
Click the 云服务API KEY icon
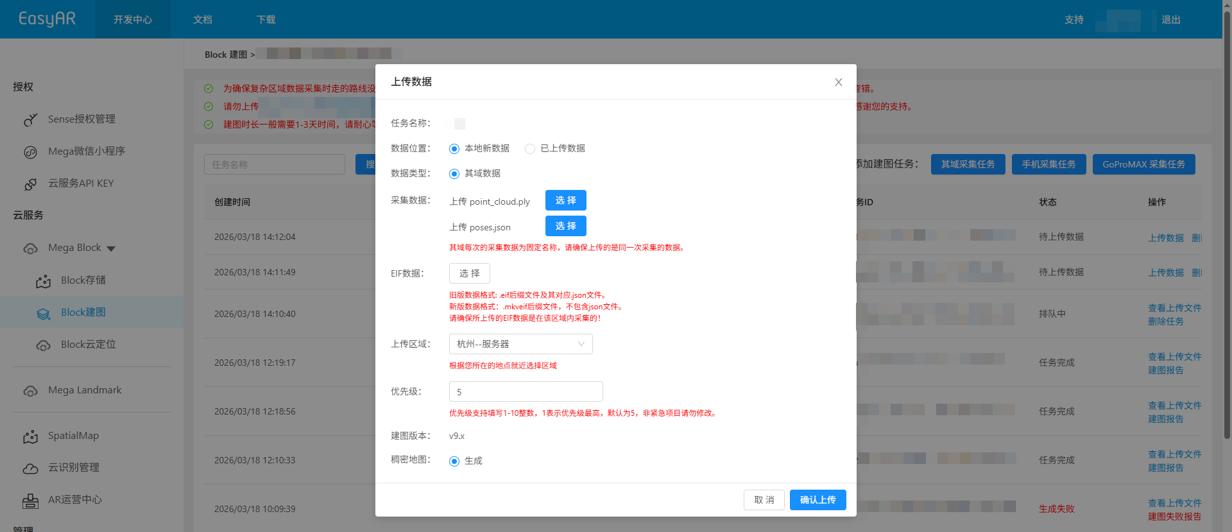[x=30, y=184]
